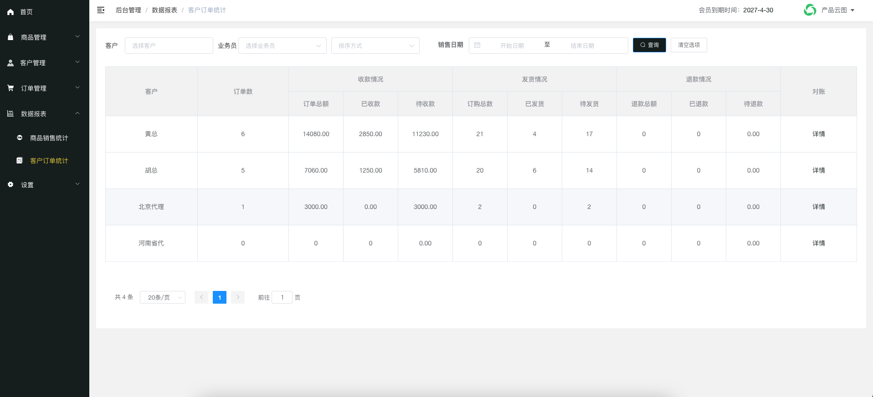Click the 选择客户 input field
Image resolution: width=873 pixels, height=397 pixels.
169,46
